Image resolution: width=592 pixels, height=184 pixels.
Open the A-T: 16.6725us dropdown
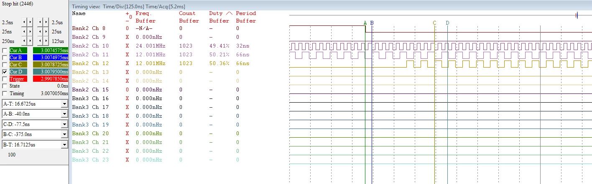(x=64, y=104)
